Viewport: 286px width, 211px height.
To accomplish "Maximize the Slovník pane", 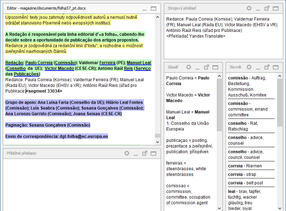I will pos(276,67).
